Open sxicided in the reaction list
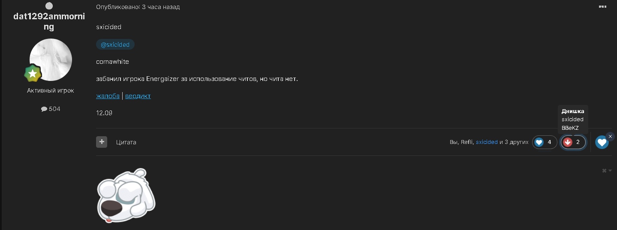This screenshot has width=617, height=230. (487, 142)
